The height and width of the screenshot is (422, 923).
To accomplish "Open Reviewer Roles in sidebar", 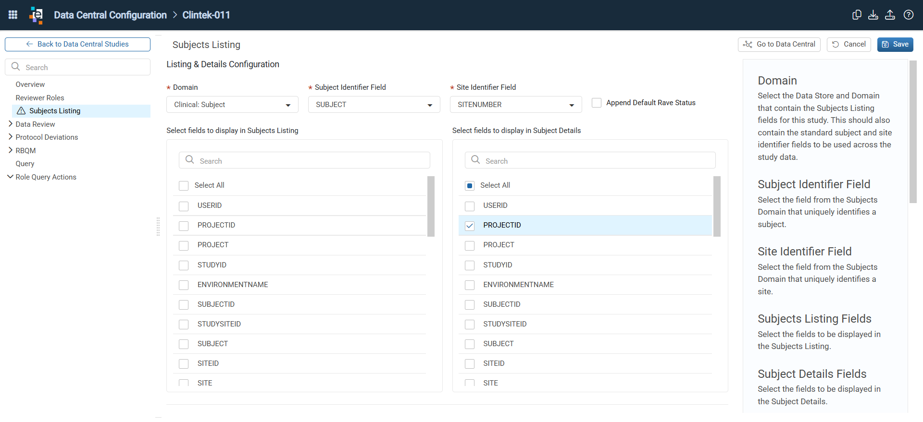I will (x=40, y=98).
